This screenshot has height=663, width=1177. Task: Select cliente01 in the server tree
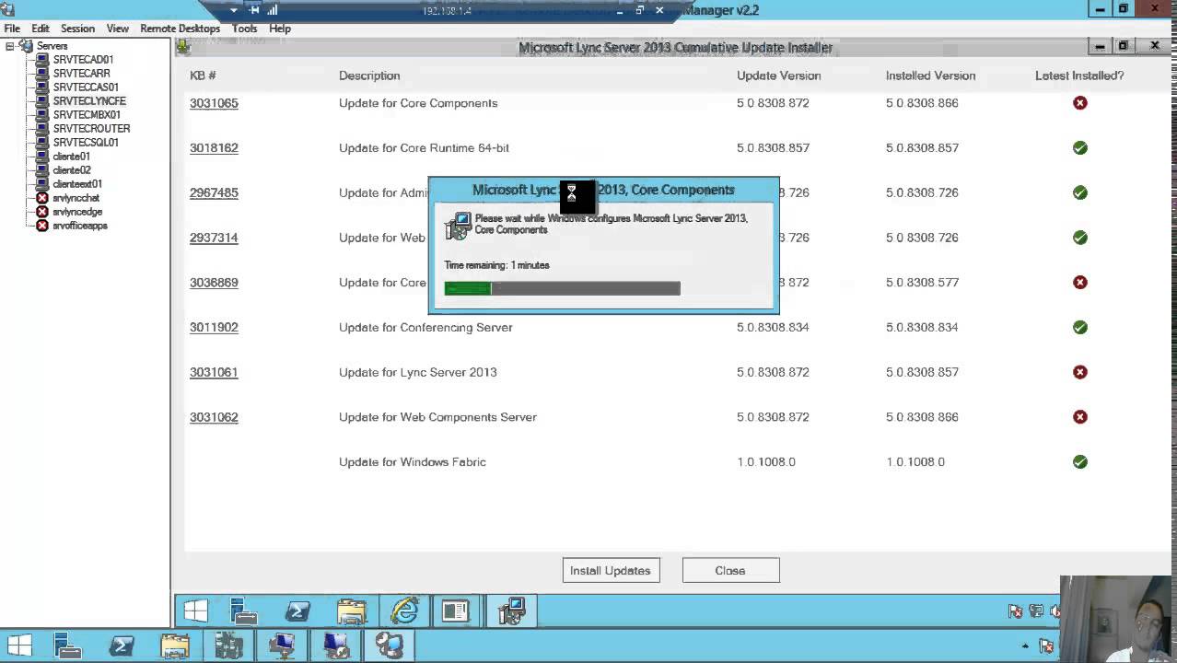71,157
